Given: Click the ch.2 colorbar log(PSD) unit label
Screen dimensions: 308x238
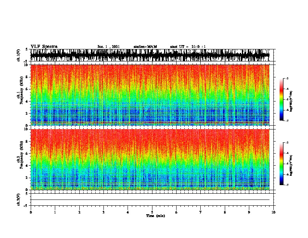Looking at the screenshot, I should (x=291, y=166).
